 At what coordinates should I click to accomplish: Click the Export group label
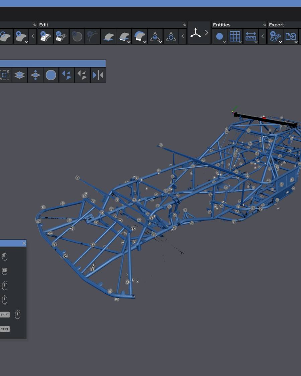tap(276, 25)
